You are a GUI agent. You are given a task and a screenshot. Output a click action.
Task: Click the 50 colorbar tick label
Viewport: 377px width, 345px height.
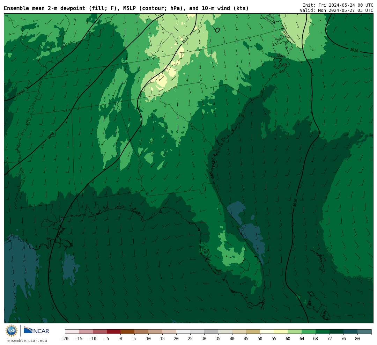(x=260, y=339)
